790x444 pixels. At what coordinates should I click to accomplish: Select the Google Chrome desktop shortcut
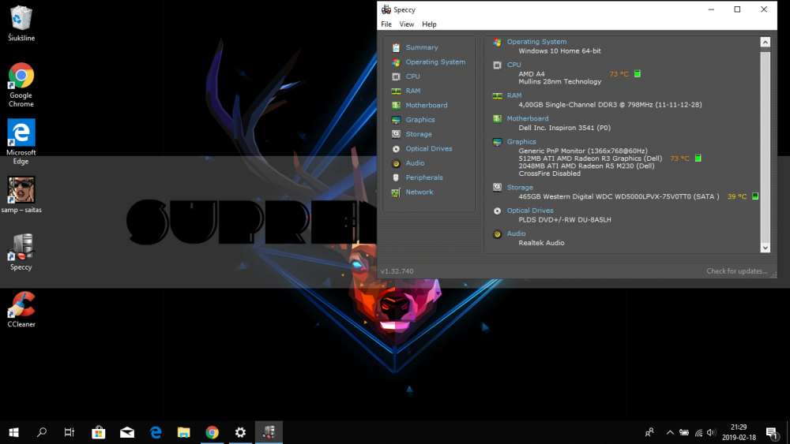[21, 84]
